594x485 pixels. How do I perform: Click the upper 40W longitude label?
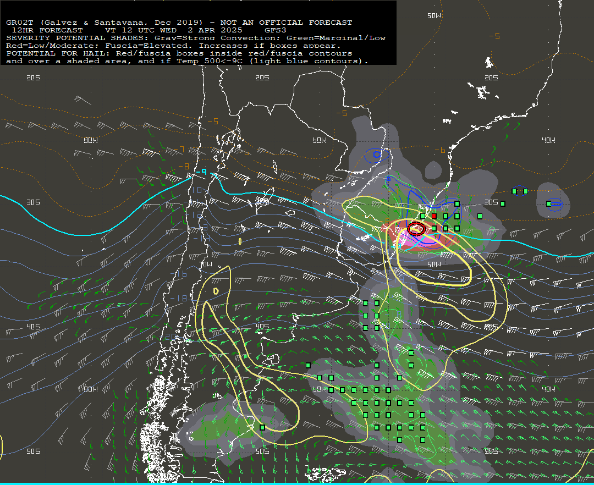pyautogui.click(x=548, y=140)
